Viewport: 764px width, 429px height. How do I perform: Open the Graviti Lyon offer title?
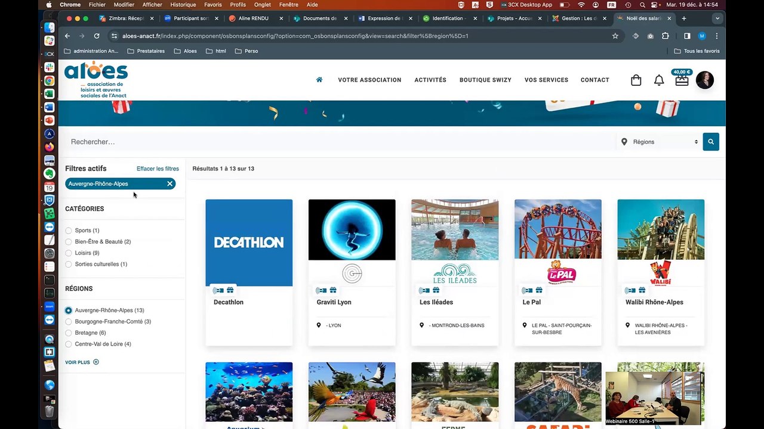334,302
